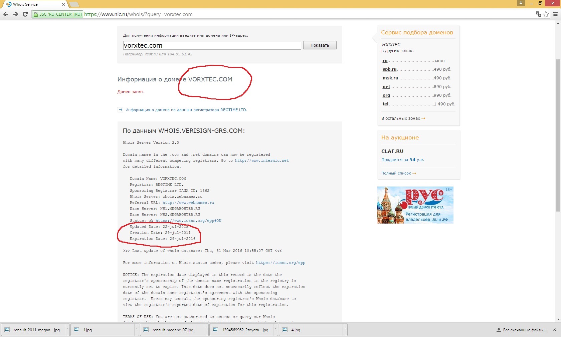The image size is (561, 337).
Task: Expand options for 1394569962_2toyota....jpg download
Action: [275, 329]
